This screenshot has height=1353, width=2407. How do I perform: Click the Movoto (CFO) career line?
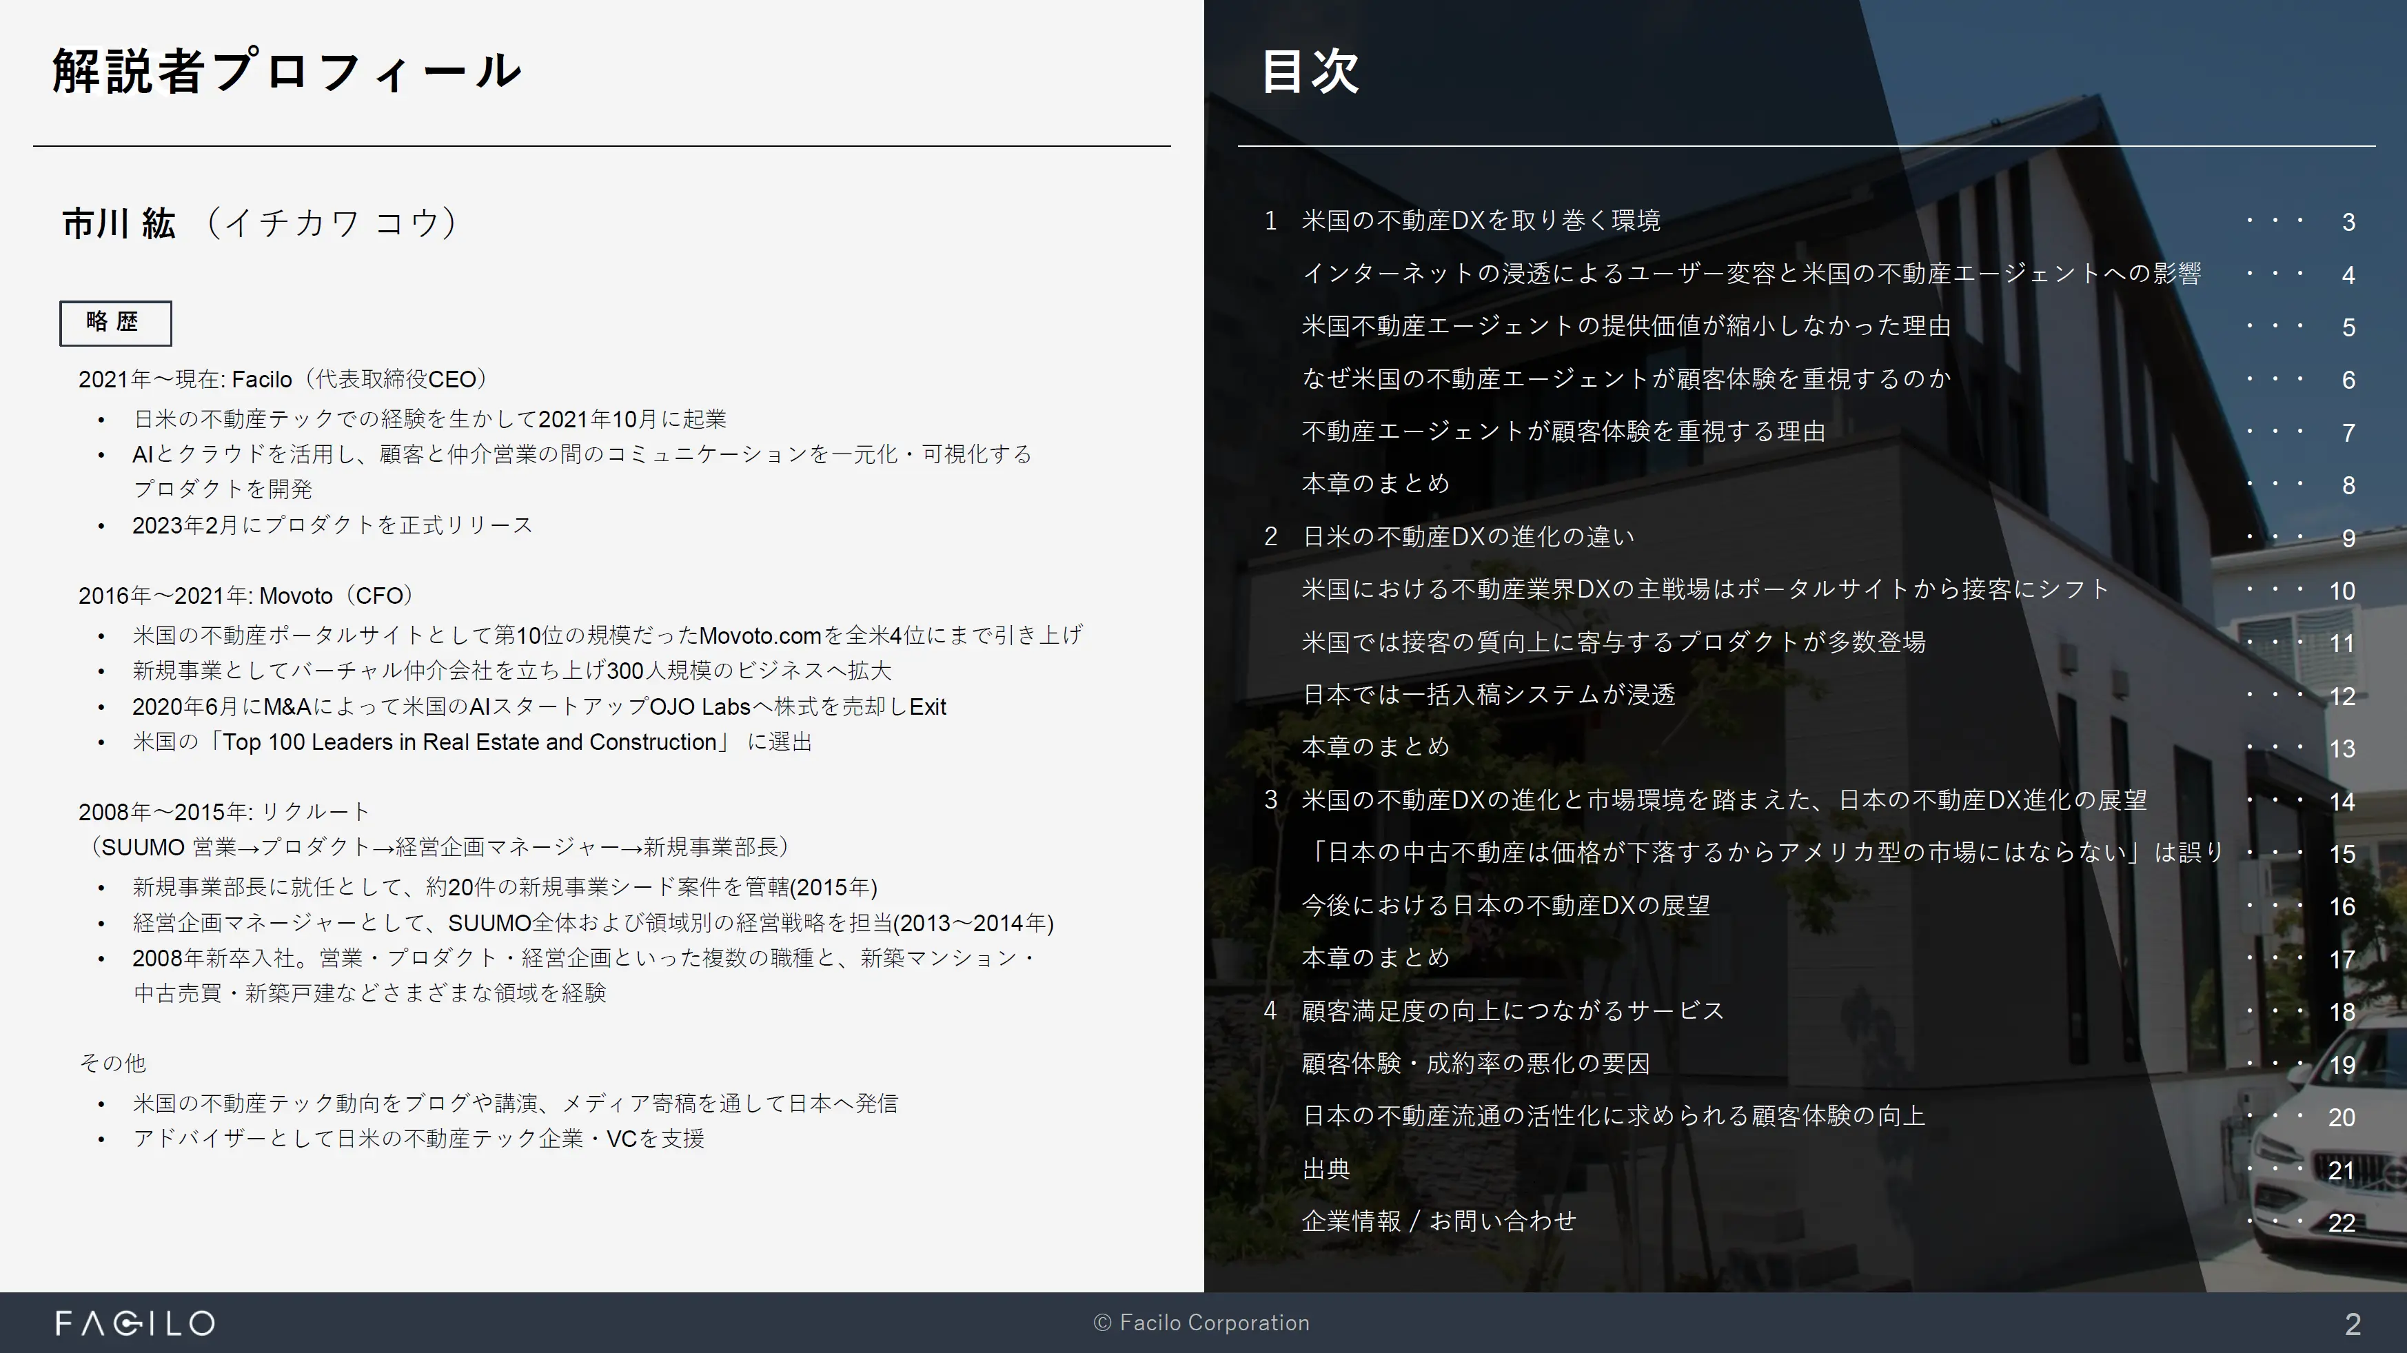[x=247, y=596]
